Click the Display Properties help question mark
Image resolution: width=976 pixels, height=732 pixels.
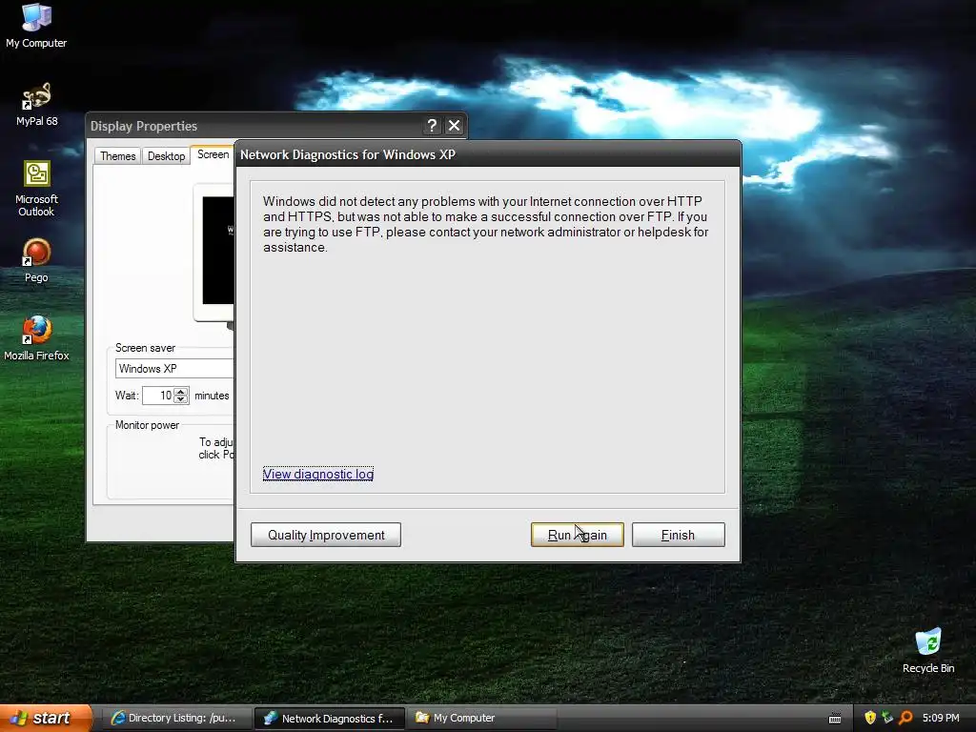pos(432,126)
